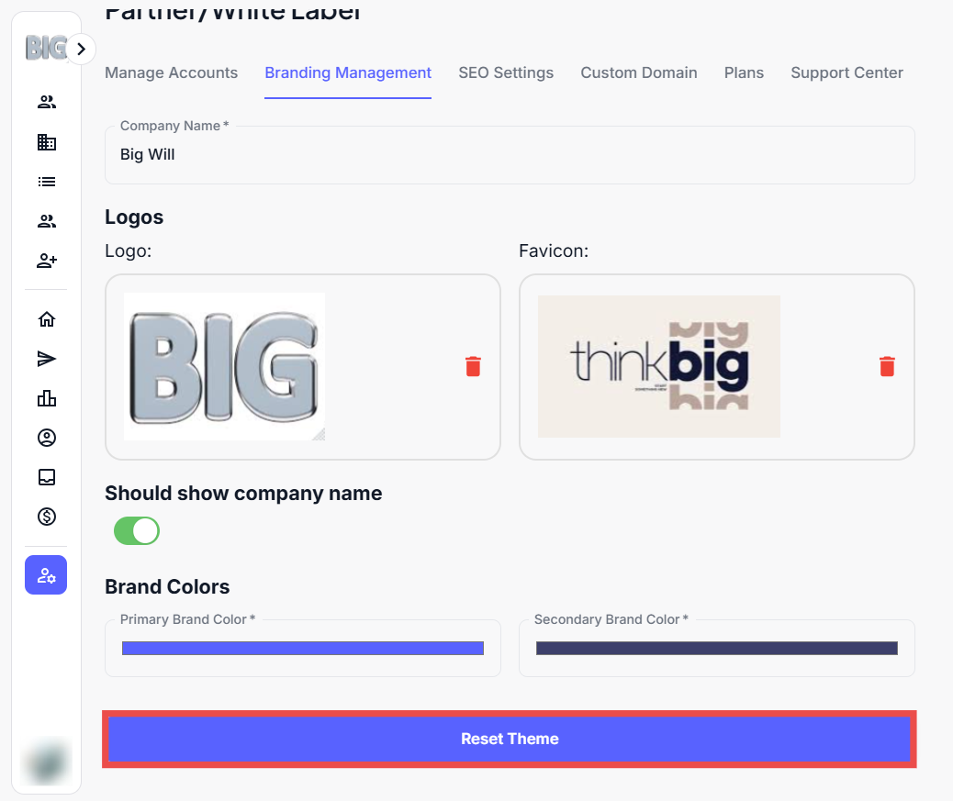The image size is (953, 801).
Task: Pick the Secondary Brand Color swatch
Action: tap(716, 649)
